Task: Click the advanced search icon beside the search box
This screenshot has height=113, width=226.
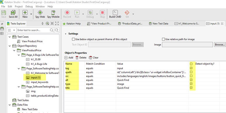Action: [57, 30]
